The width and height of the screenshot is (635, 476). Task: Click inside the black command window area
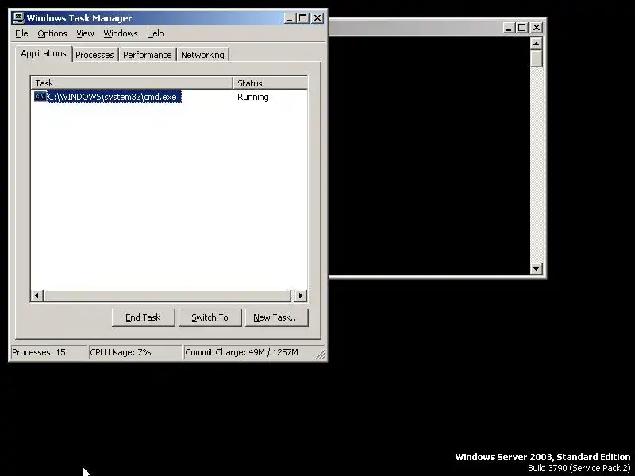point(429,155)
